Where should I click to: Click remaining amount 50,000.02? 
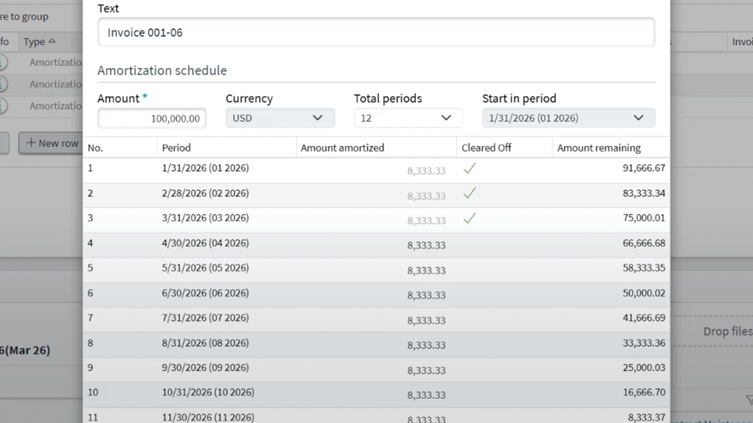click(644, 293)
